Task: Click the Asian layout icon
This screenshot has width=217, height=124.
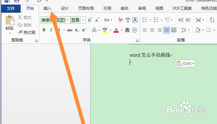Action: [198, 20]
